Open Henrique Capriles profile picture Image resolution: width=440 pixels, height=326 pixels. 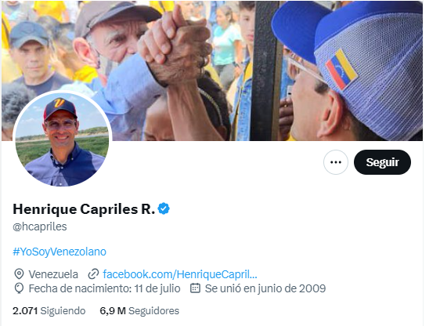(62, 139)
